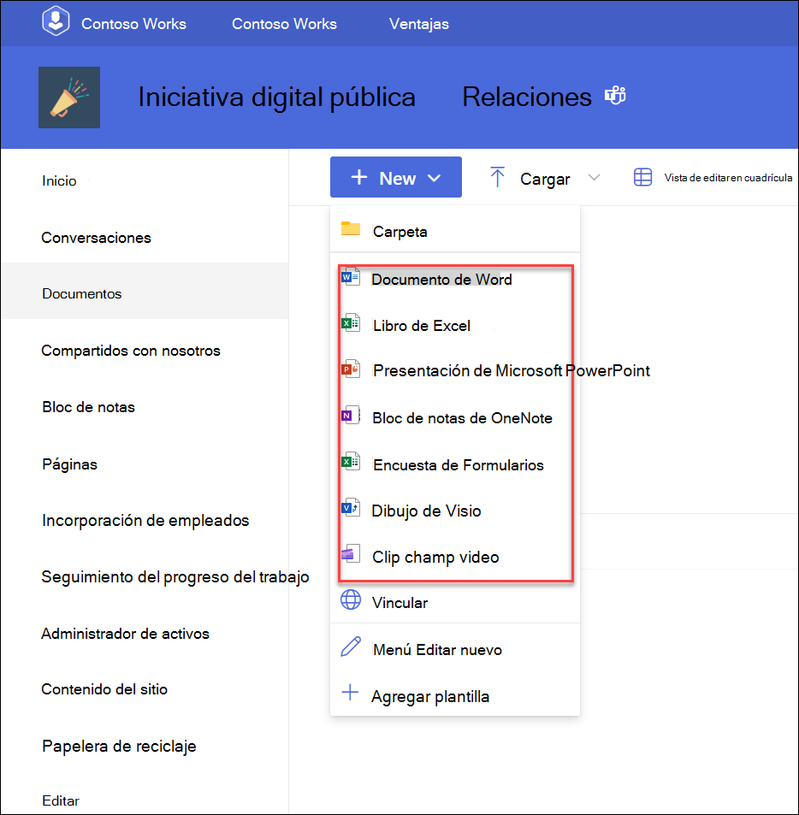This screenshot has height=815, width=799.
Task: Go to Inicio in the sidebar
Action: [59, 181]
